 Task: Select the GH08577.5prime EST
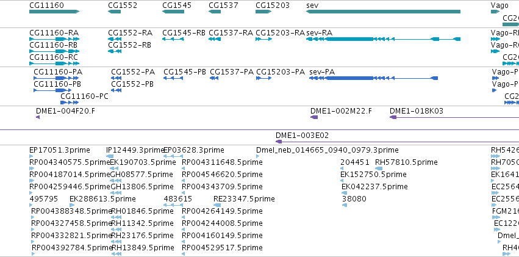tap(115, 181)
